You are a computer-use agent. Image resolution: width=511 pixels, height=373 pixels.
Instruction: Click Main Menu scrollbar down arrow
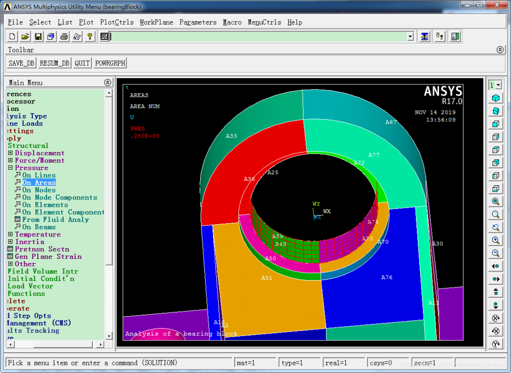pos(109,336)
